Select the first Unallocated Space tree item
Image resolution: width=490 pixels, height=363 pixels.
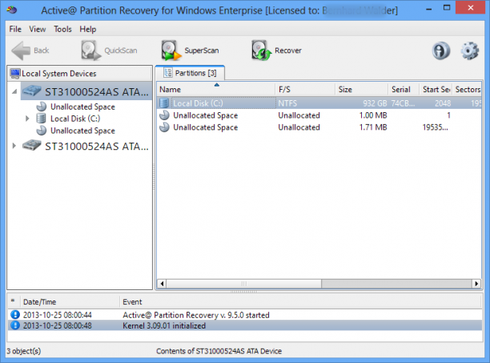(x=82, y=107)
